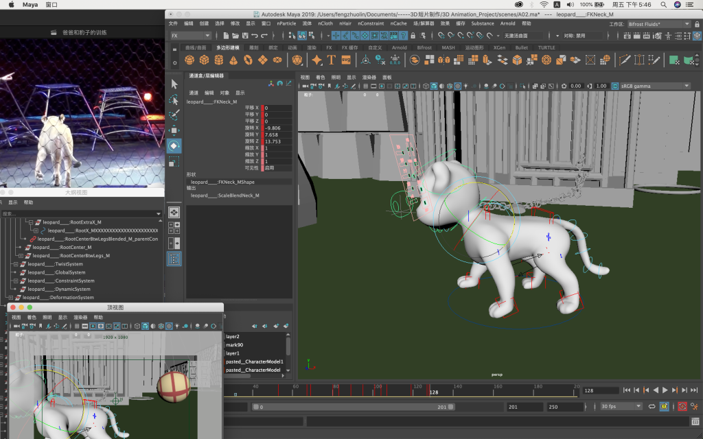703x439 pixels.
Task: Click the New Scene icon
Action: click(x=226, y=36)
